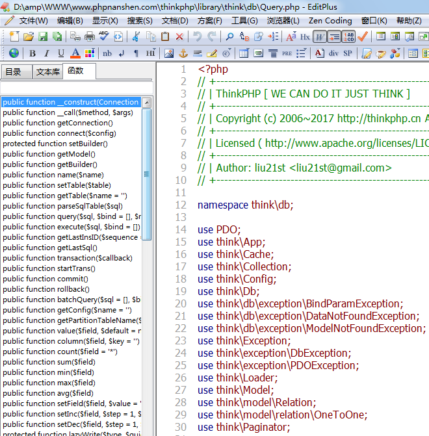Insert line break tag icon

point(122,53)
